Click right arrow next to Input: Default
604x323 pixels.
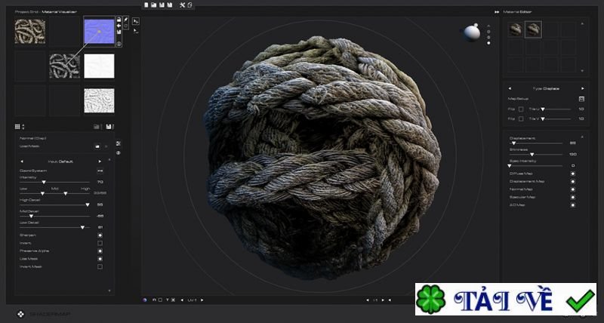(100, 161)
